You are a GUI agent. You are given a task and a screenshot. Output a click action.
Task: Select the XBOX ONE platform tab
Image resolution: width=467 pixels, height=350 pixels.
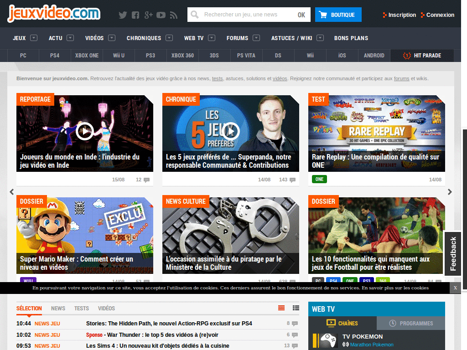pos(87,55)
